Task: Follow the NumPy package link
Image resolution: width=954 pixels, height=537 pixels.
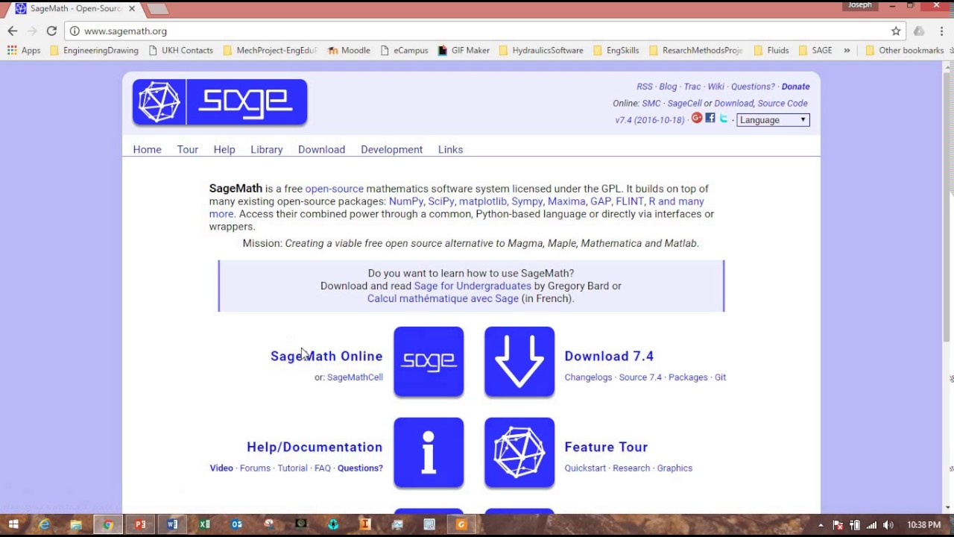Action: (405, 201)
